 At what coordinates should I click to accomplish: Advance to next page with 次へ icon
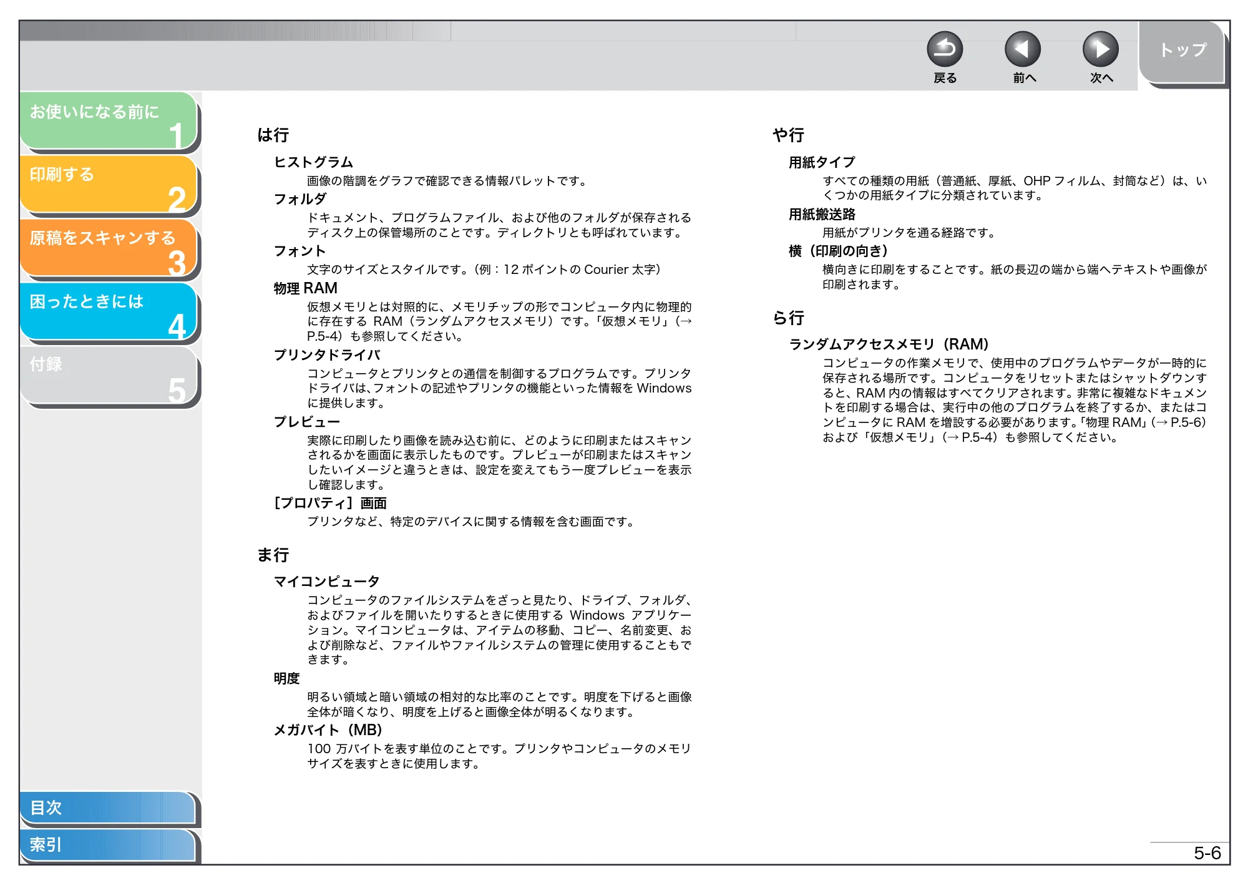click(x=1101, y=49)
